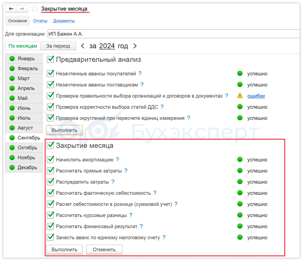Viewport: 303px width, 261px height.
Task: Open help for Незачтенные авансы покупателей
Action: point(140,73)
